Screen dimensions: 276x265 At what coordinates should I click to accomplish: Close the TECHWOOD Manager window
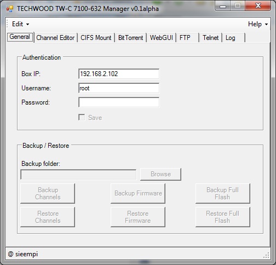coord(258,6)
